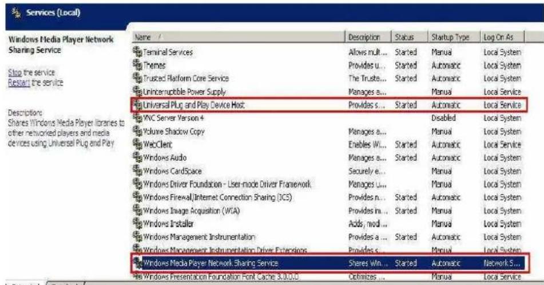Select Windows Driver Foundation User-mode Driver Framework
This screenshot has width=544, height=285.
click(227, 184)
